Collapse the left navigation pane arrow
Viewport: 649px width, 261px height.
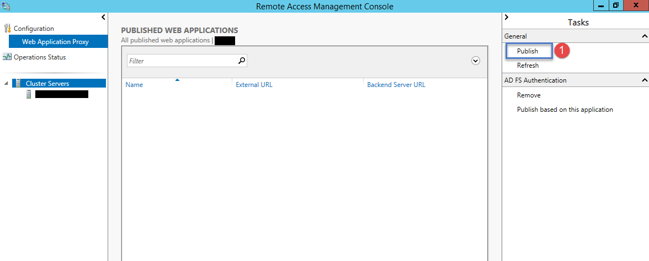[x=103, y=18]
